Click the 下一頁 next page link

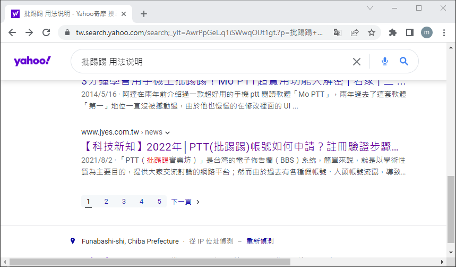185,202
